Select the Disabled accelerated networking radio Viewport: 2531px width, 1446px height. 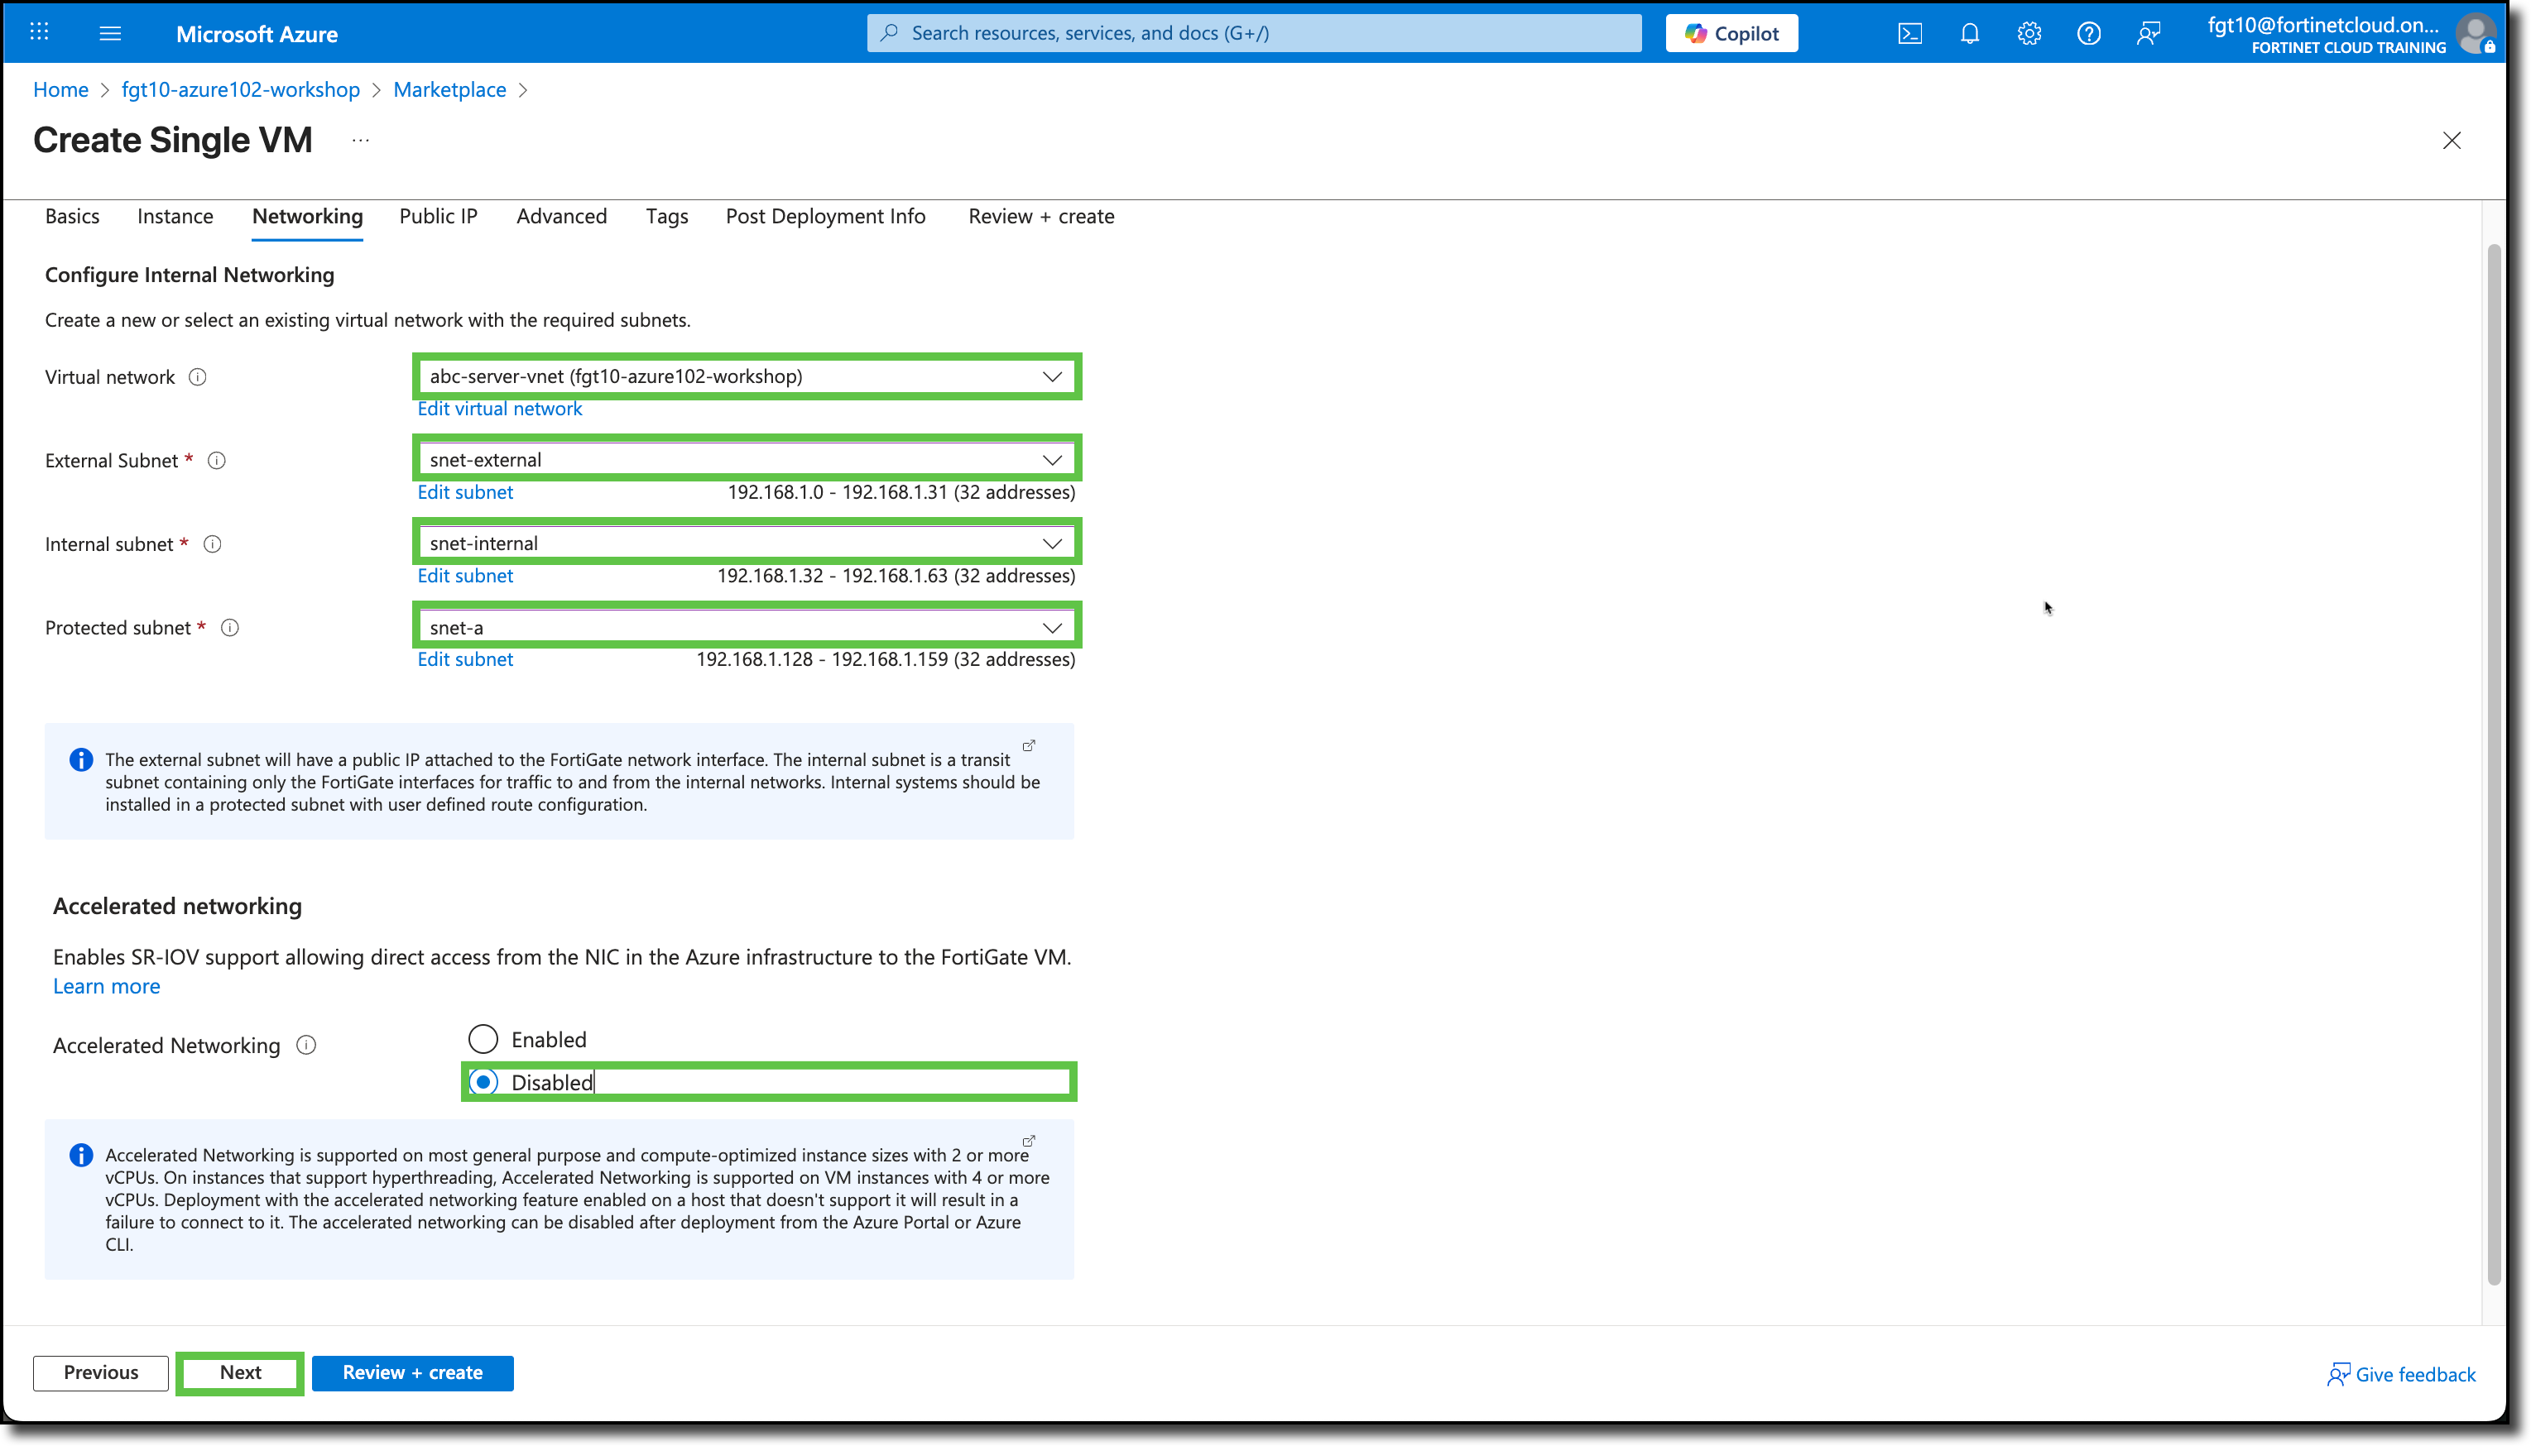(483, 1081)
